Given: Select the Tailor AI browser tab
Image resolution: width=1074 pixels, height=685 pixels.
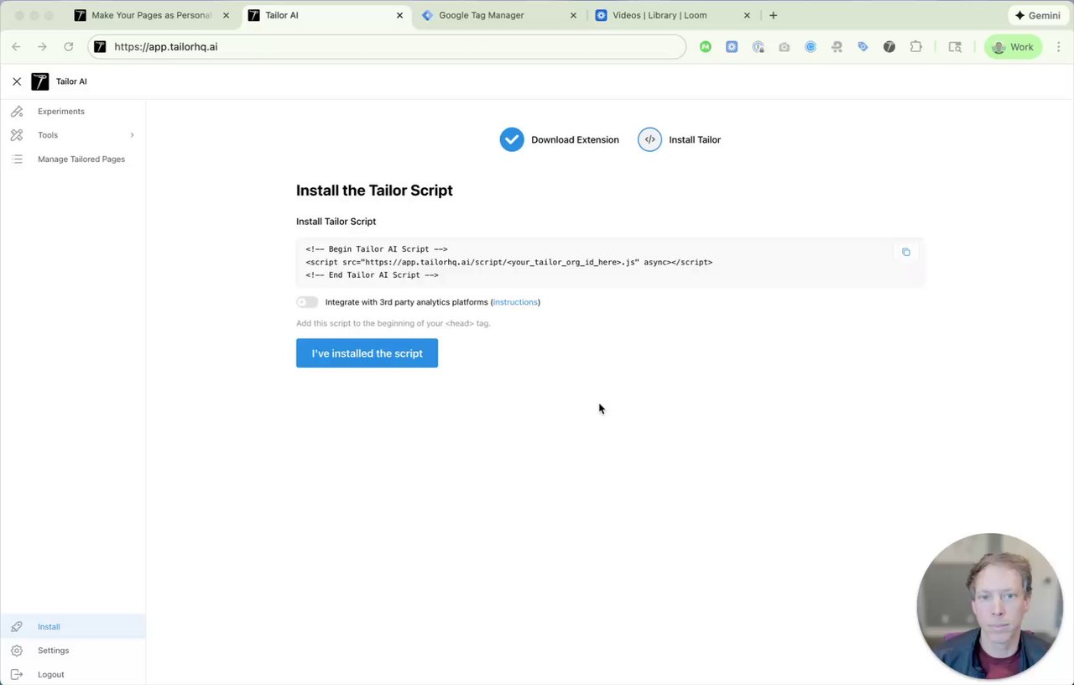Looking at the screenshot, I should pyautogui.click(x=325, y=15).
